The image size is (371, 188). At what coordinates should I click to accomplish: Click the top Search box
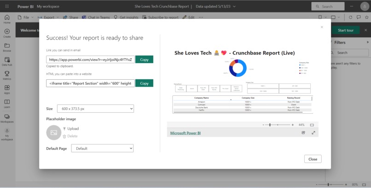point(328,6)
